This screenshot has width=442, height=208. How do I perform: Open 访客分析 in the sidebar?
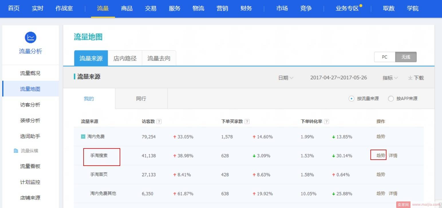point(30,105)
